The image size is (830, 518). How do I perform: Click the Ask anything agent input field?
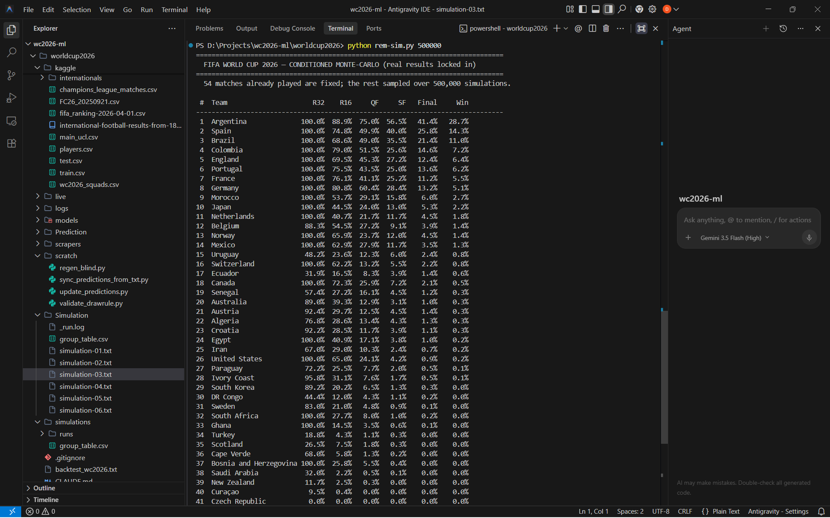coord(747,220)
